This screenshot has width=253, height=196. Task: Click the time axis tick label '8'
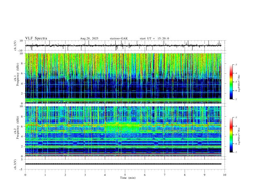185,175
